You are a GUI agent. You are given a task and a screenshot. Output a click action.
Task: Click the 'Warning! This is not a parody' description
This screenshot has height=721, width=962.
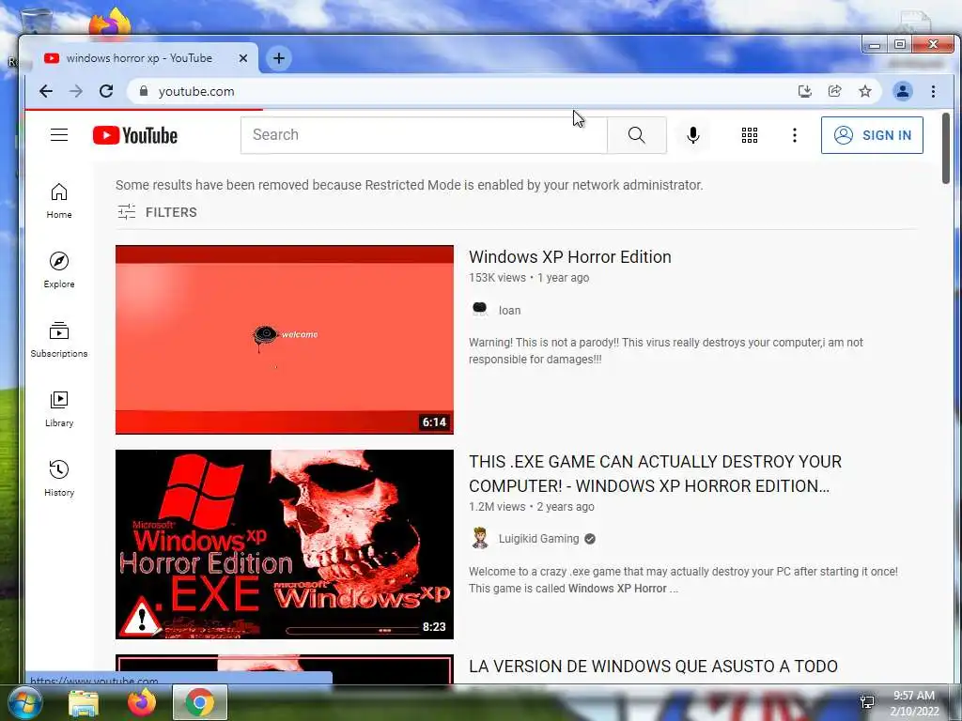pos(666,351)
